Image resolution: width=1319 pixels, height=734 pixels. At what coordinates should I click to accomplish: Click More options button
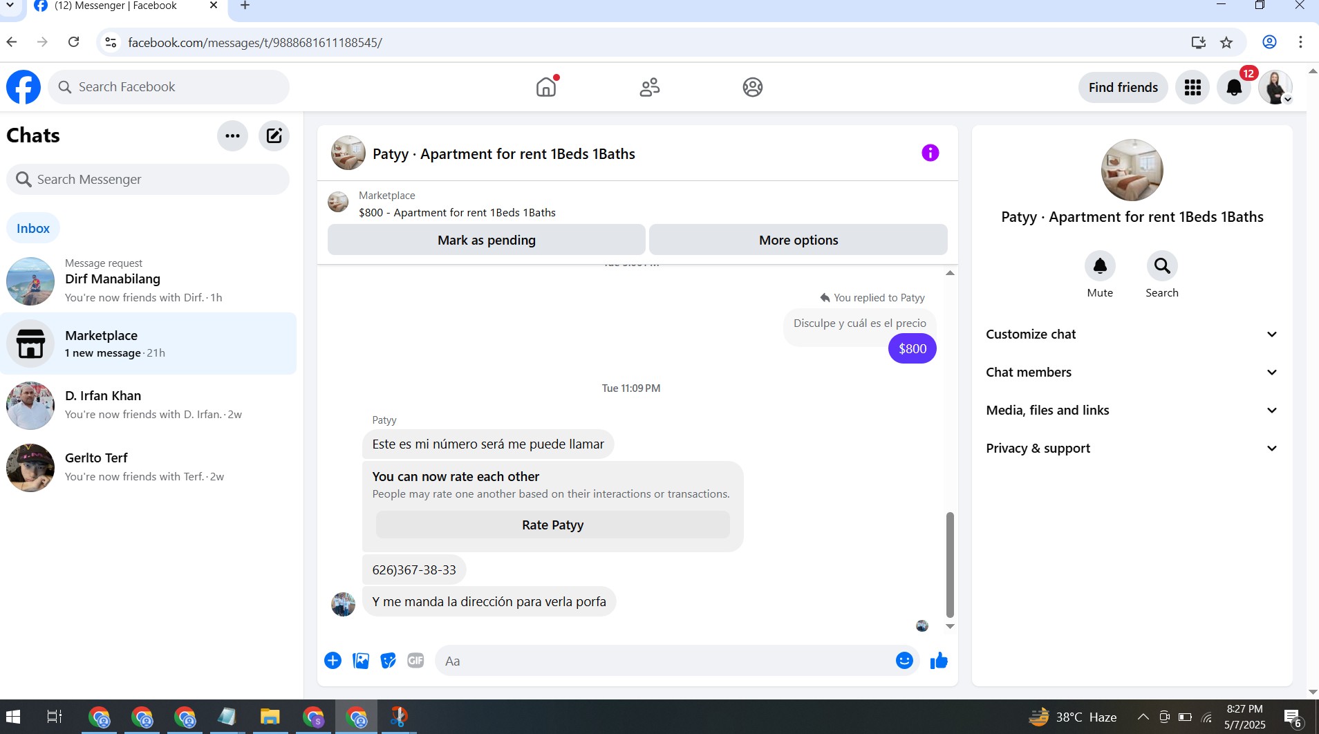798,240
